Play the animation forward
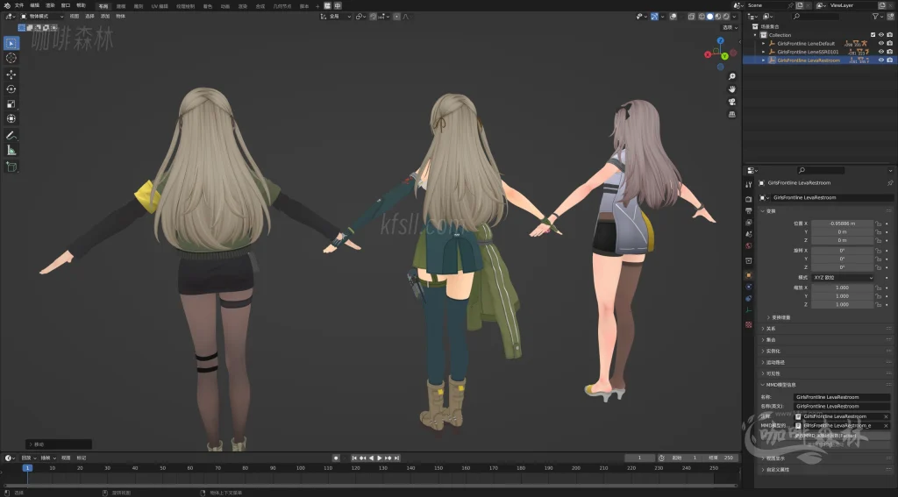898x497 pixels. (x=379, y=458)
